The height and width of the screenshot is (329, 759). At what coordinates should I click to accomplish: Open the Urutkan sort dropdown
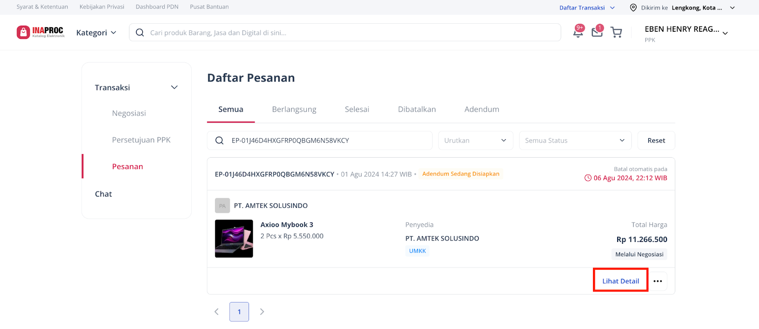(x=475, y=141)
